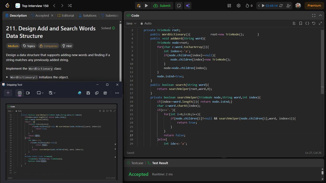Open the Submissions tab
This screenshot has width=326, height=183.
[x=110, y=15]
